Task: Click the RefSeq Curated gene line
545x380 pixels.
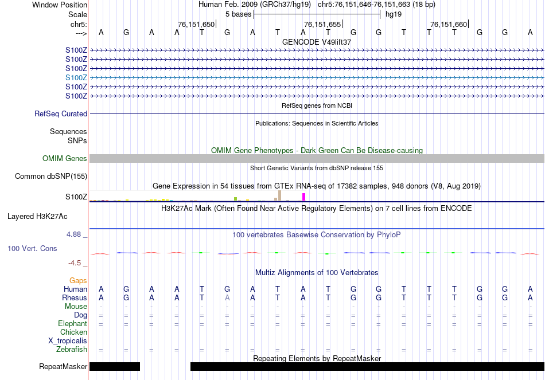Action: click(x=317, y=113)
